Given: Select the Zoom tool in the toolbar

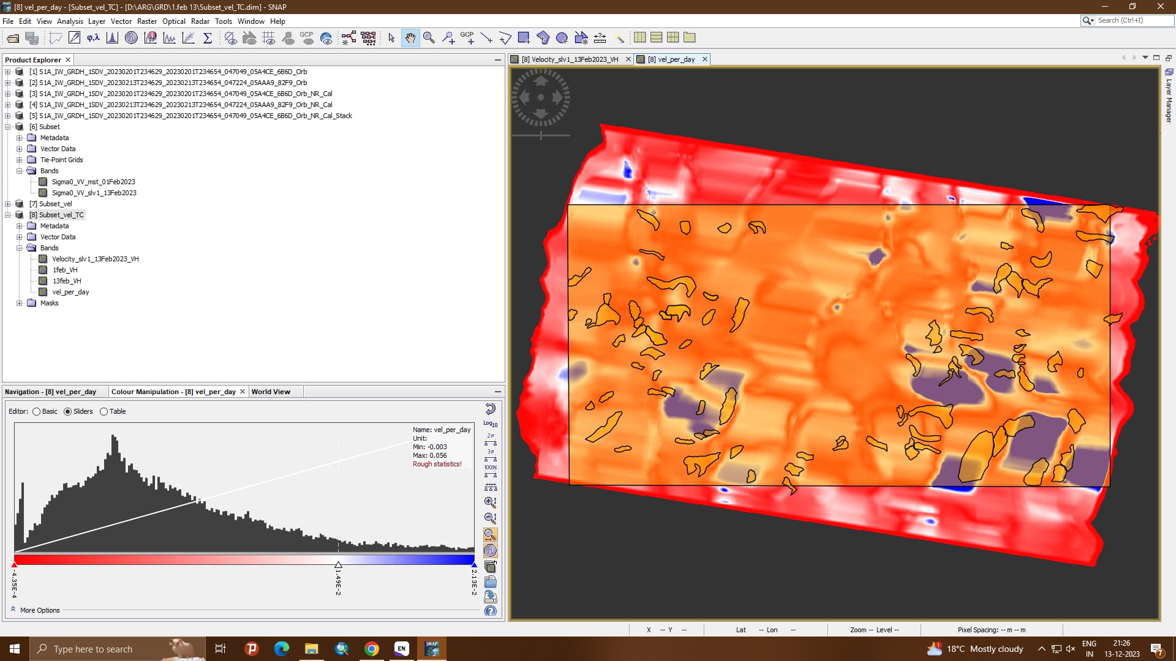Looking at the screenshot, I should click(429, 37).
